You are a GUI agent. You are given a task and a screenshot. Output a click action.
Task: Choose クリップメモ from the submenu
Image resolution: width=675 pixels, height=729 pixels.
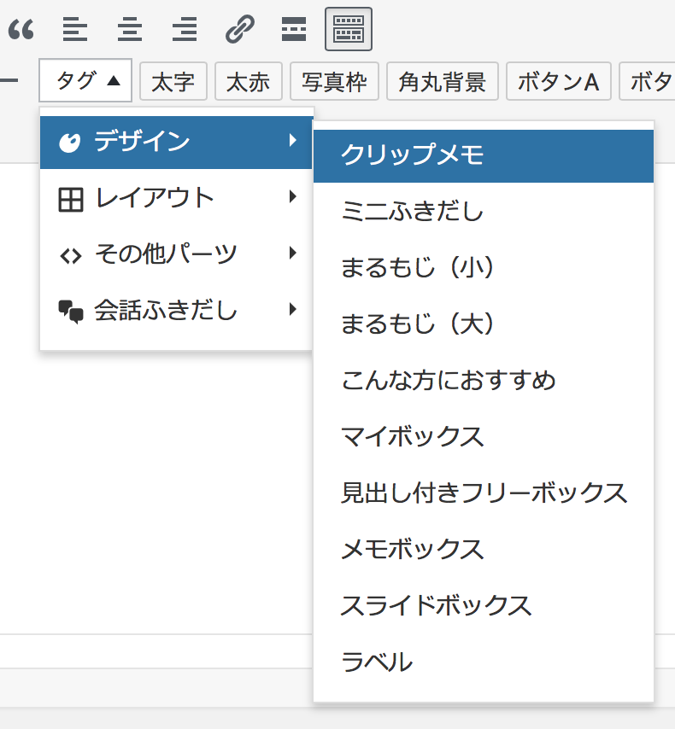[484, 155]
